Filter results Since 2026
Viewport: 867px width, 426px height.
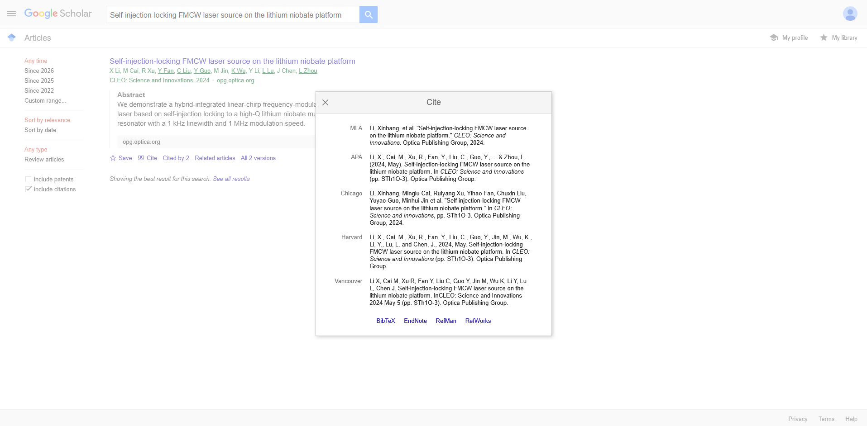[x=39, y=71]
